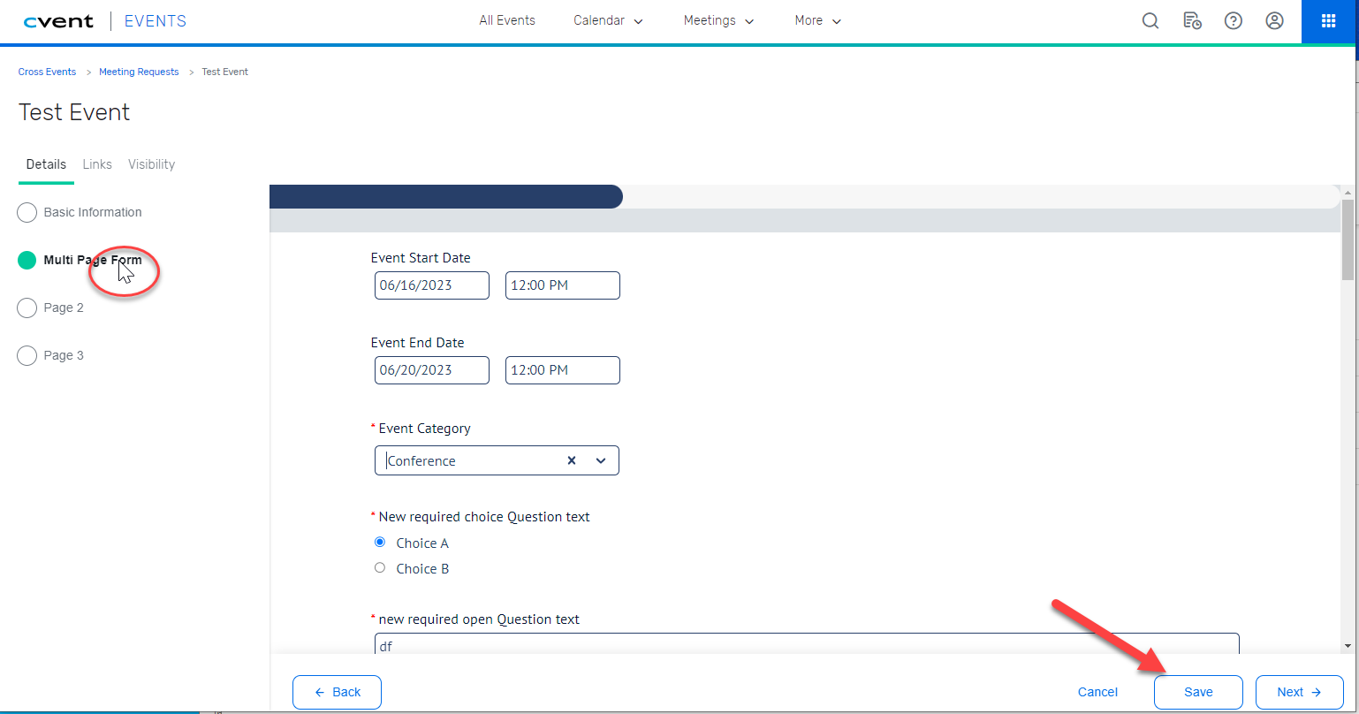Click the Event Start Date field
The image size is (1359, 714).
click(432, 285)
